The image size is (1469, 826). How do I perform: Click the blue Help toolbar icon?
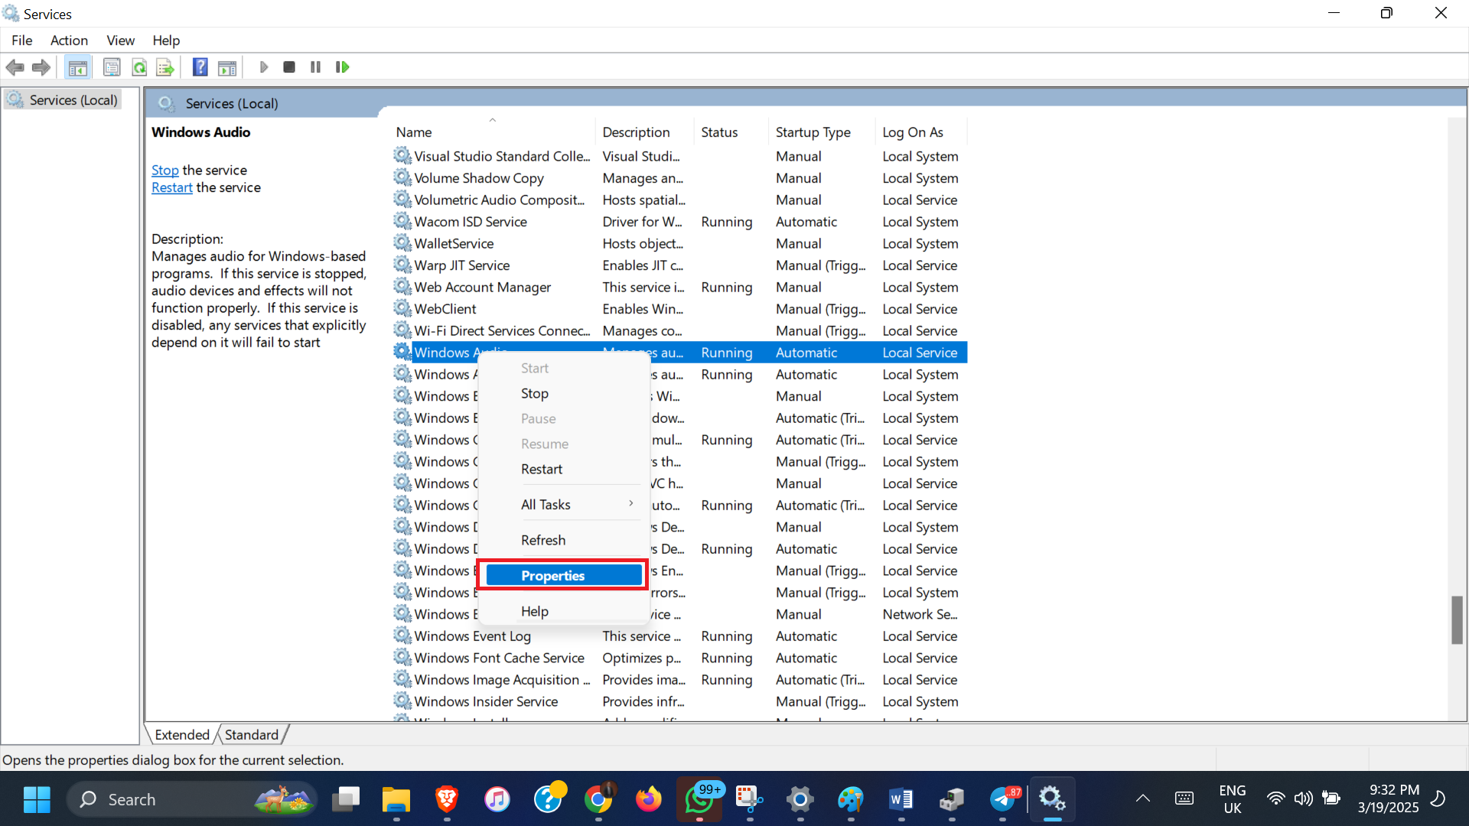point(200,67)
